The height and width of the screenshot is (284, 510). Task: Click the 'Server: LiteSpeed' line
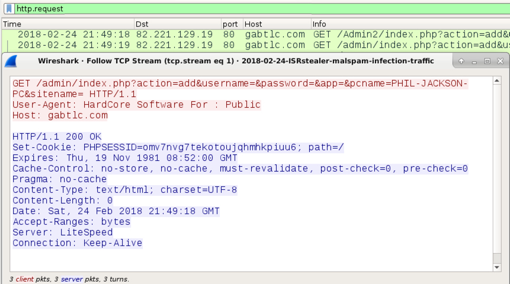pyautogui.click(x=63, y=233)
